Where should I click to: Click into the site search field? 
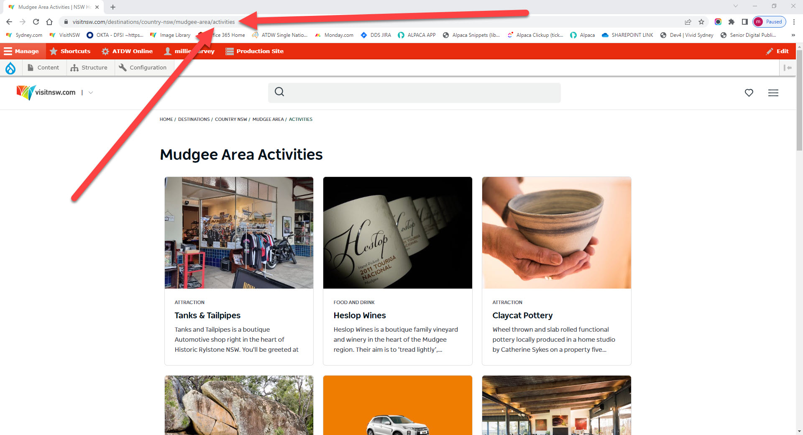tap(414, 92)
